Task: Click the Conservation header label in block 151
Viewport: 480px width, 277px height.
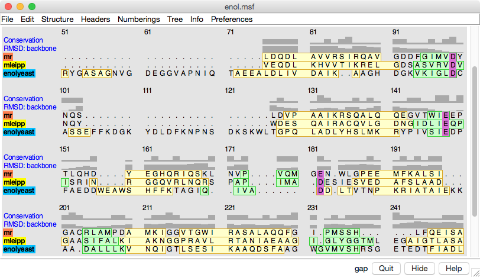Action: pos(23,157)
